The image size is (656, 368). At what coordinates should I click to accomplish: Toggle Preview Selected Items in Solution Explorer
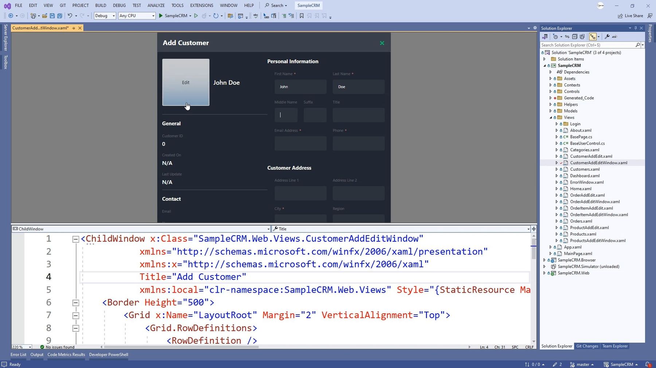point(593,37)
